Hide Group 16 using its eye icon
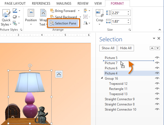This screenshot has width=164, height=125. pos(157,78)
